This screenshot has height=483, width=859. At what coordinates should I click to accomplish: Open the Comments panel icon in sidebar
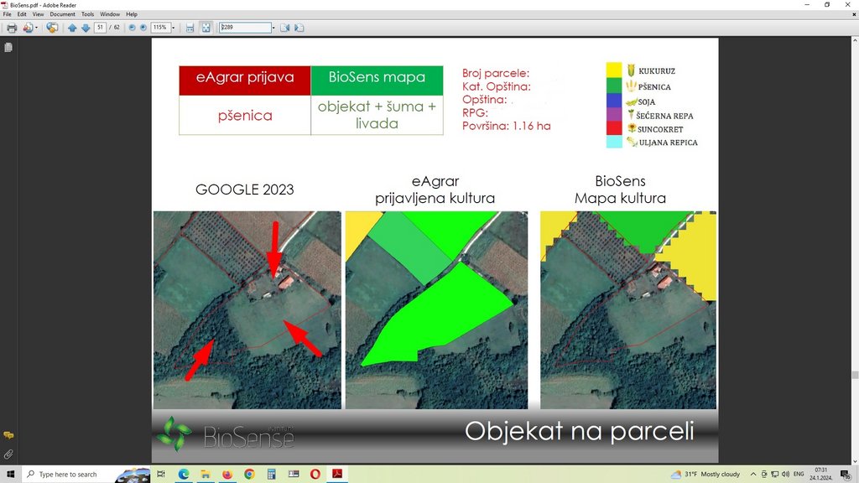click(x=8, y=435)
